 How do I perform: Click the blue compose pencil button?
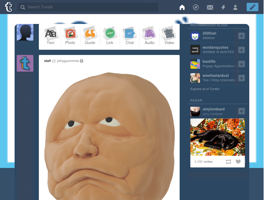[x=252, y=7]
